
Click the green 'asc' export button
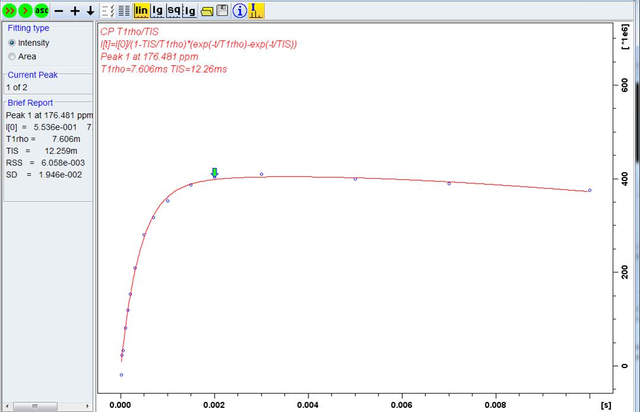pos(42,10)
